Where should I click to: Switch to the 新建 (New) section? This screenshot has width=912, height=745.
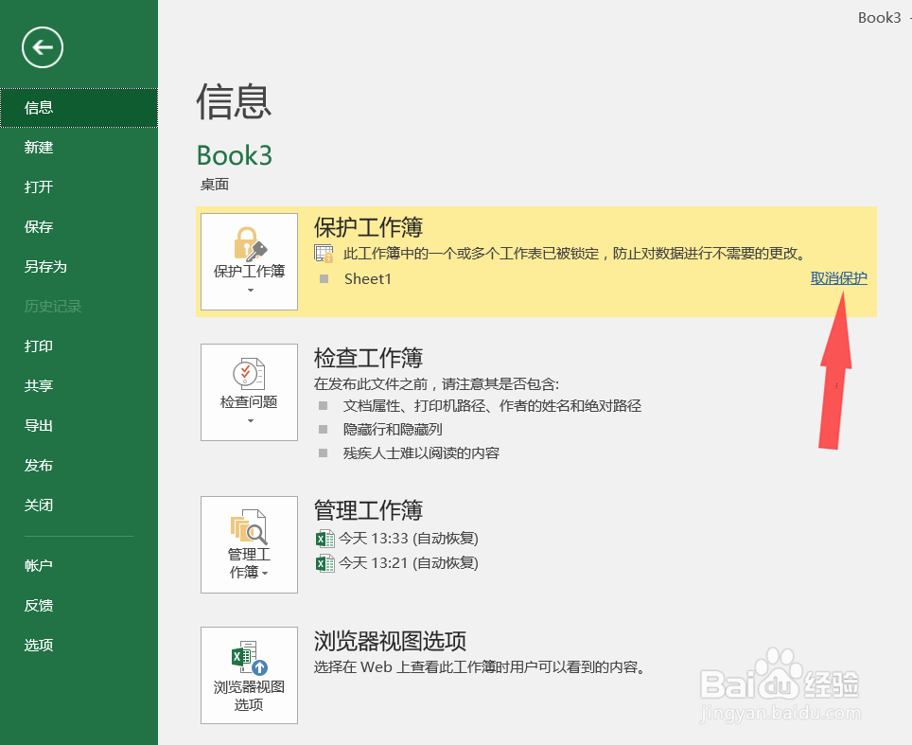coord(38,147)
